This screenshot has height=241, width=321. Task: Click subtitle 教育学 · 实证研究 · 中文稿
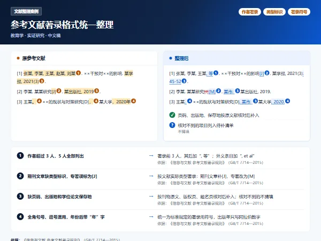point(35,35)
